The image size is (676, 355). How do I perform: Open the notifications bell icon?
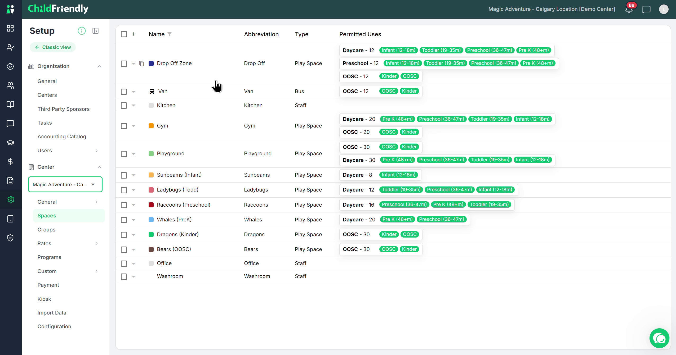coord(629,10)
